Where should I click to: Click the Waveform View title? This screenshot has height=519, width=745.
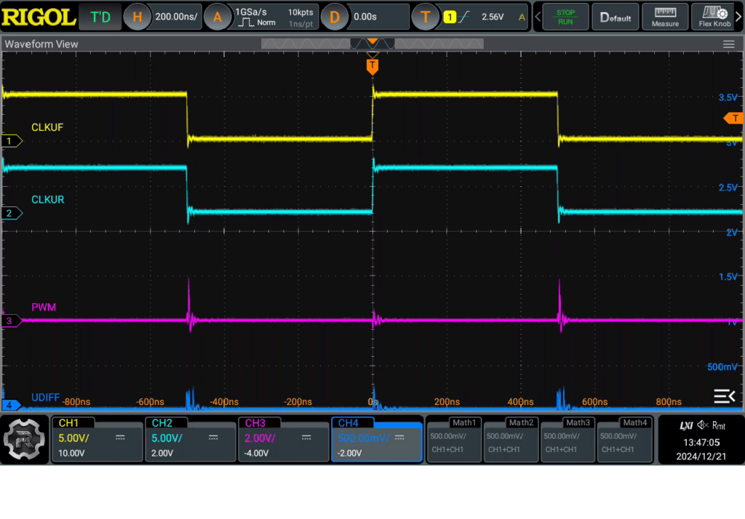pos(41,44)
